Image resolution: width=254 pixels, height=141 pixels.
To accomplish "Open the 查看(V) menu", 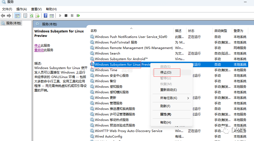I will pos(36,9).
